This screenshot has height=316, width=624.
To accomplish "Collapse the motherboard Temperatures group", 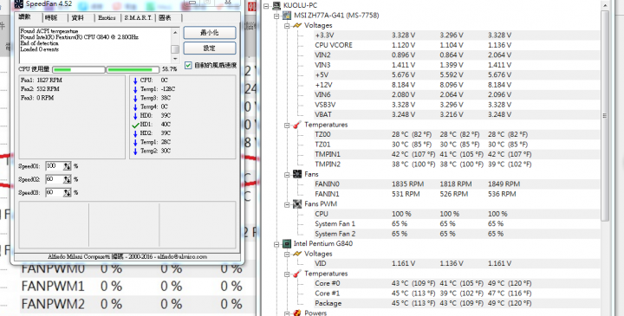I will tap(287, 125).
